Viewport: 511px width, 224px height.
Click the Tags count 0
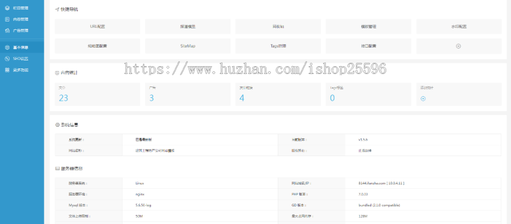pyautogui.click(x=332, y=98)
